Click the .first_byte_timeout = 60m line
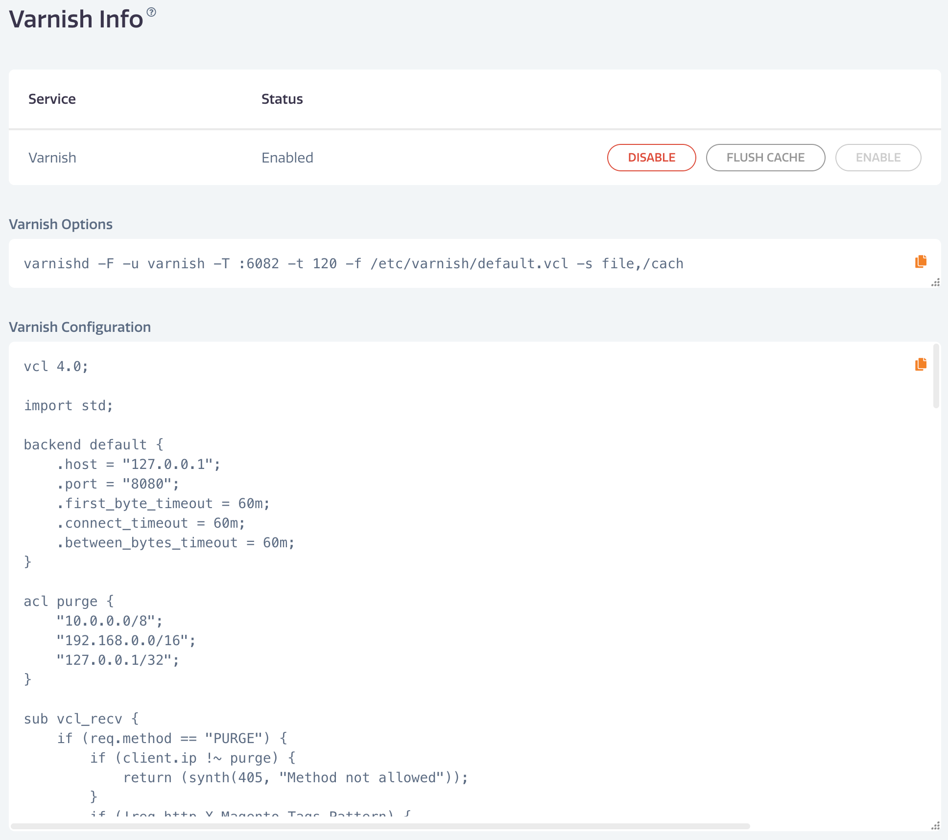 click(x=163, y=504)
